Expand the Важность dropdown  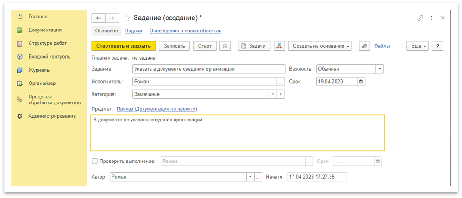380,69
